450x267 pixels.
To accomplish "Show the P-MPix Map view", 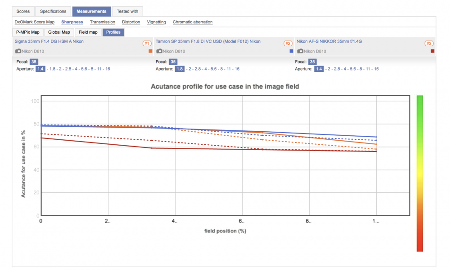I will click(28, 32).
